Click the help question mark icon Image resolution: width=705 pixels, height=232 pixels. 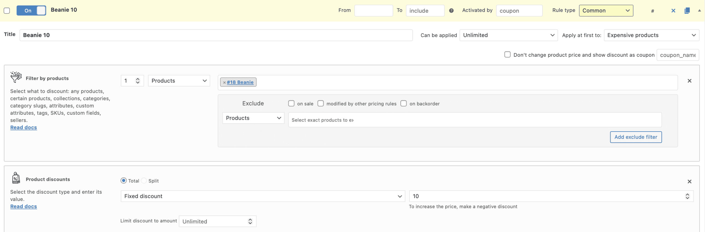point(451,10)
